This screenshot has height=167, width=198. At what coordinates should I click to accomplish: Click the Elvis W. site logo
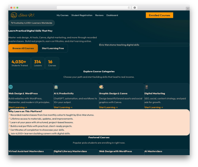click(x=23, y=15)
